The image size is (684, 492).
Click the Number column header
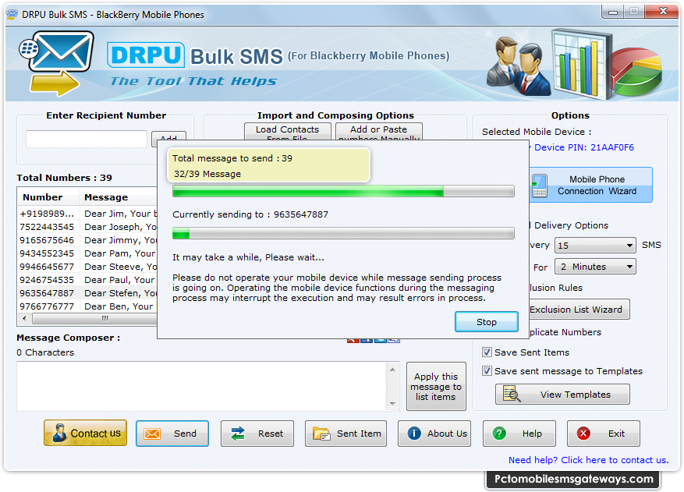(48, 197)
